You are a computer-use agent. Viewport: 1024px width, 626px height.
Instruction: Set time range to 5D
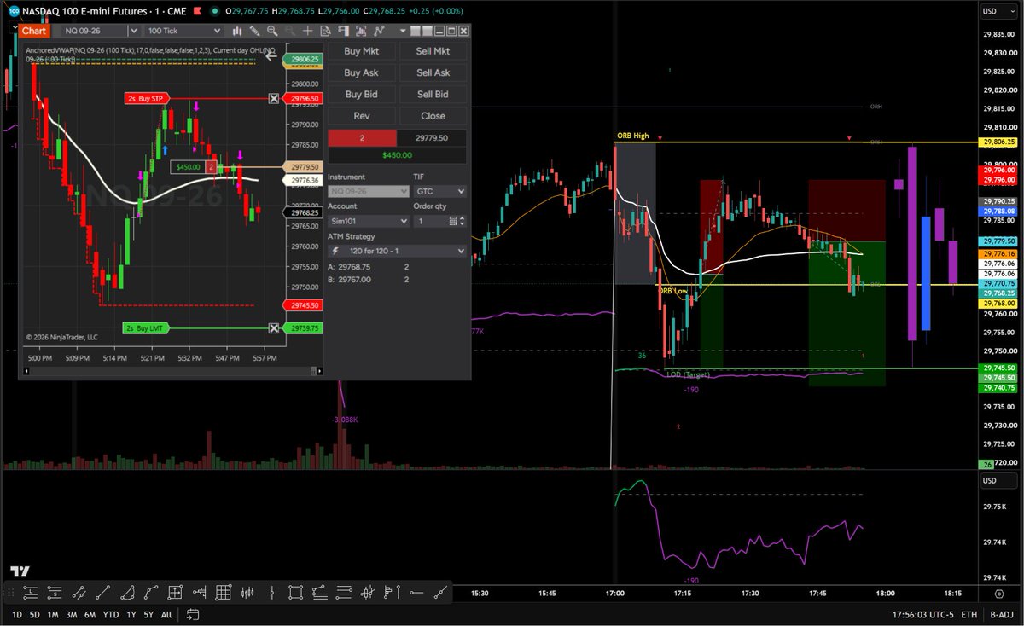[34, 615]
